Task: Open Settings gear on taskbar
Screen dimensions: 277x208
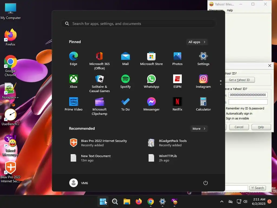Action: [162, 201]
